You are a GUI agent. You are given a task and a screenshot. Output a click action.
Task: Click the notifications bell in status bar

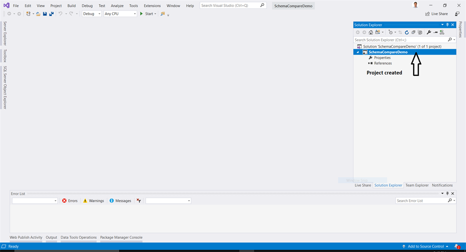coord(457,247)
